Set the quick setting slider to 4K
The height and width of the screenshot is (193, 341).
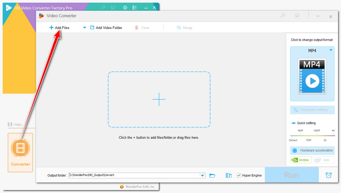(x=333, y=131)
